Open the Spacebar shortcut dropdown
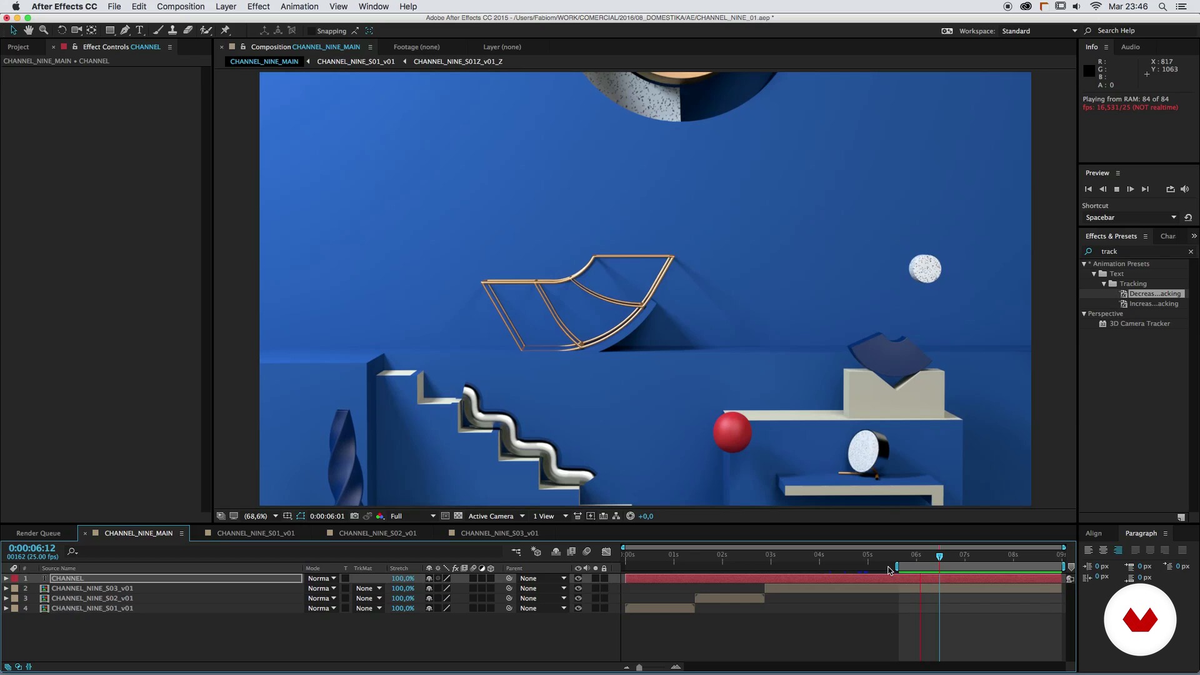 [x=1130, y=217]
